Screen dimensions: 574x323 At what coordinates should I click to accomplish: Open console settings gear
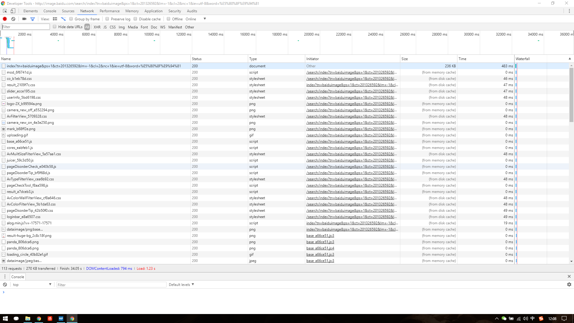(569, 284)
